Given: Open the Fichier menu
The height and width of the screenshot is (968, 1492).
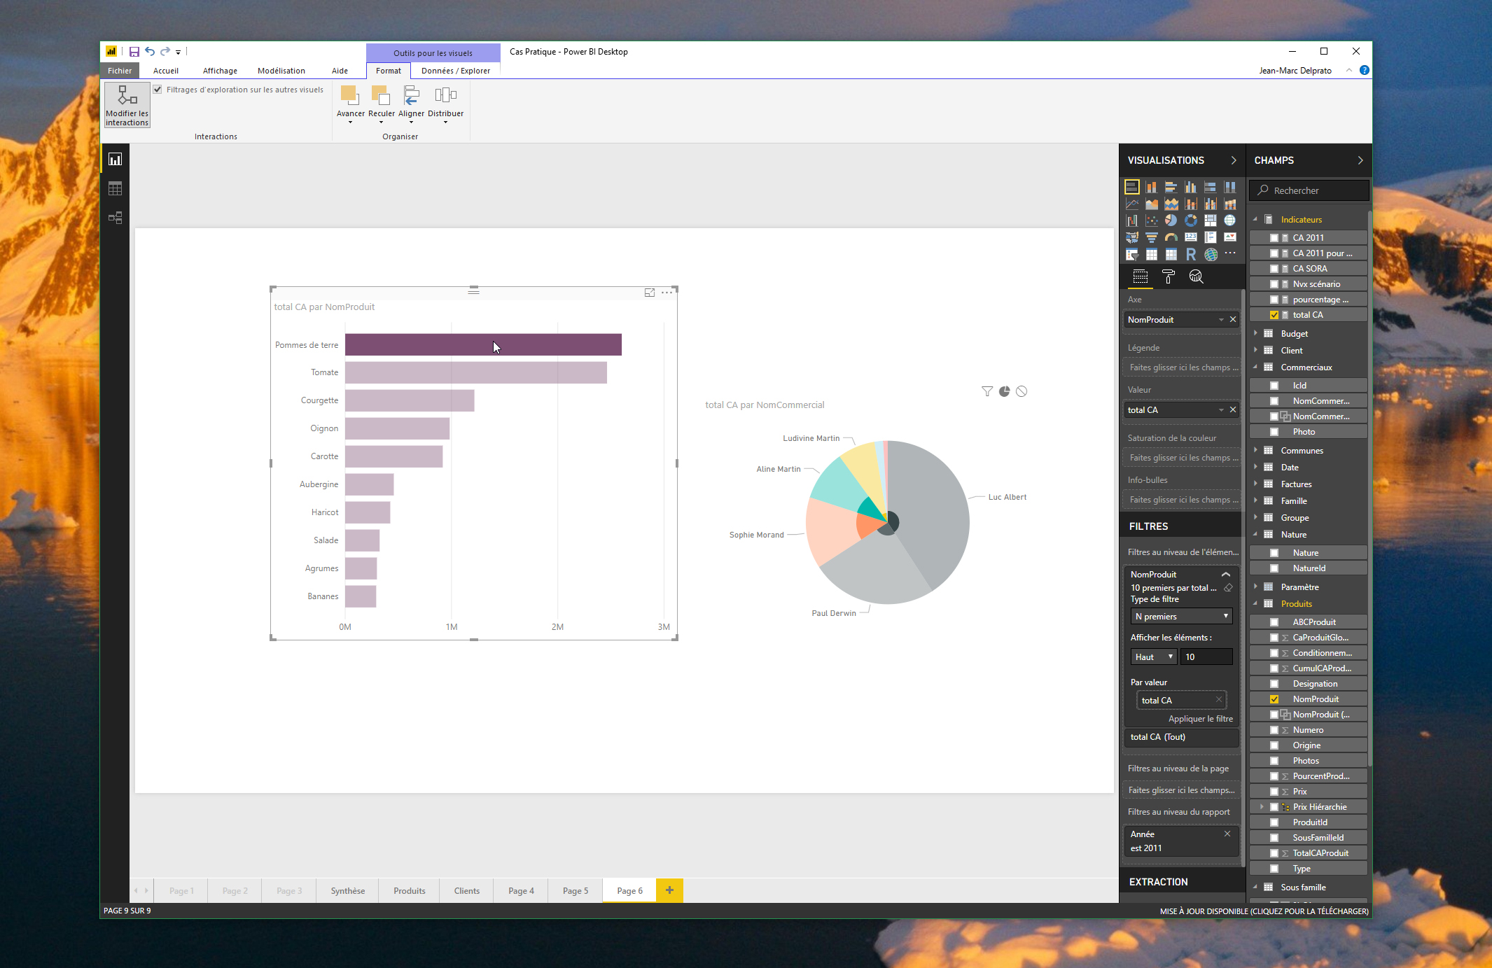Looking at the screenshot, I should 120,71.
